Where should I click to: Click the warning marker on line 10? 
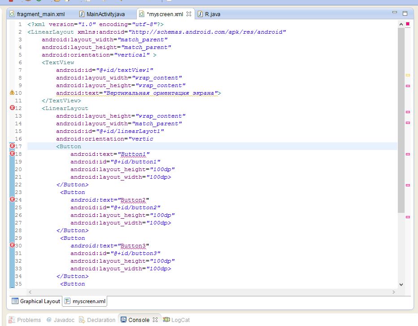point(12,93)
